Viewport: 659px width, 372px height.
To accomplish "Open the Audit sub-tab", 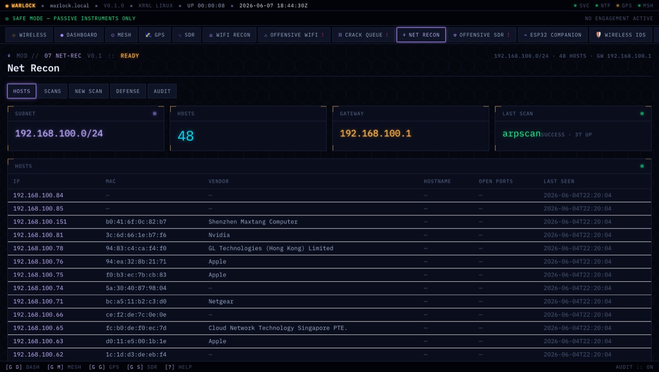I will (162, 91).
